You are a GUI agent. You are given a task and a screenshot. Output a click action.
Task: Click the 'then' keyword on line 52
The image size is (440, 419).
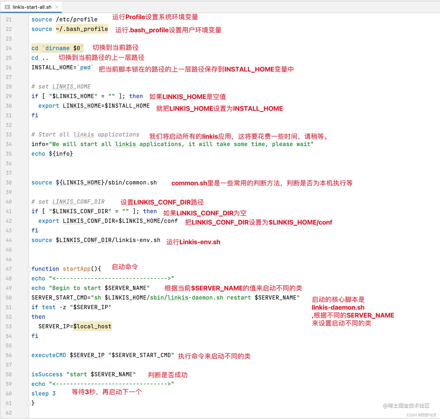pos(38,317)
